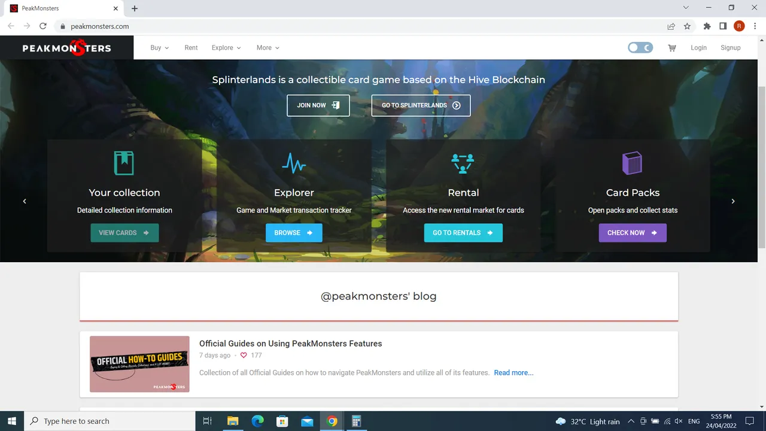
Task: Close the PeakMonsters browser tab
Action: tap(115, 8)
